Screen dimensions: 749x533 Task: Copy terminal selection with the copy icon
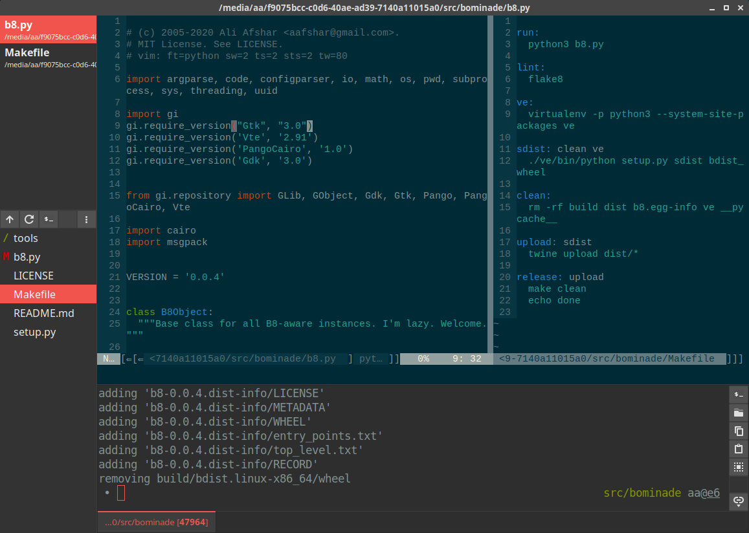pyautogui.click(x=739, y=431)
